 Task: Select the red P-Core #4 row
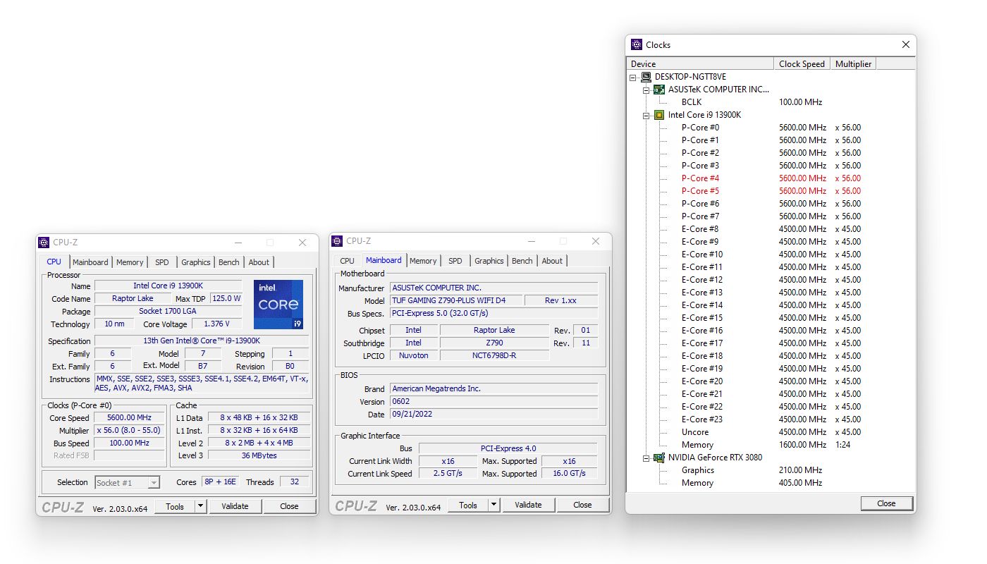pyautogui.click(x=771, y=178)
